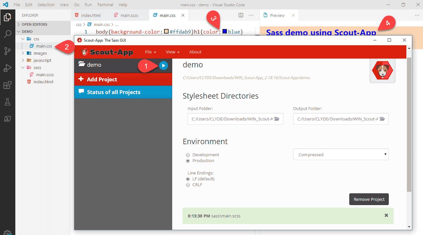Screen dimensions: 423x235
Task: Click the #ffdab9 color swatch in code
Action: (166, 32)
